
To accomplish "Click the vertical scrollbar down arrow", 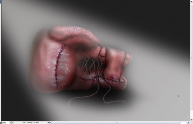I will click(191, 119).
